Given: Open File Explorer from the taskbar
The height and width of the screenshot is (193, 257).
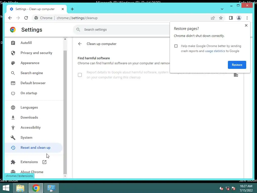Looking at the screenshot, I should (20, 188).
